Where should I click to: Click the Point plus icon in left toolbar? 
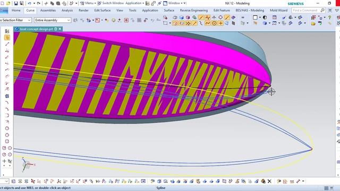[4, 161]
